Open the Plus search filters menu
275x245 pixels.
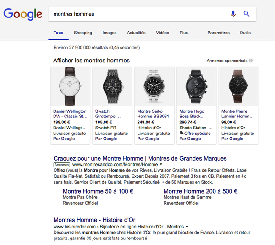(x=184, y=33)
